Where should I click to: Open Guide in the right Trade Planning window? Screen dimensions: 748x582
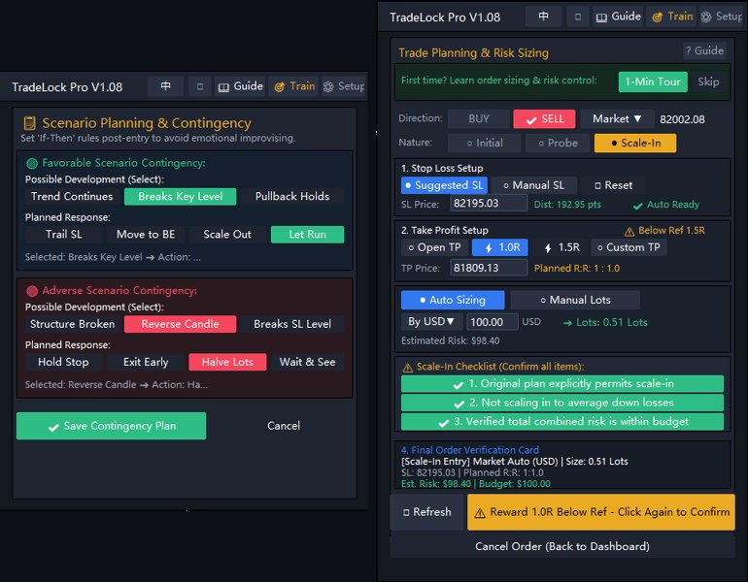(x=618, y=16)
